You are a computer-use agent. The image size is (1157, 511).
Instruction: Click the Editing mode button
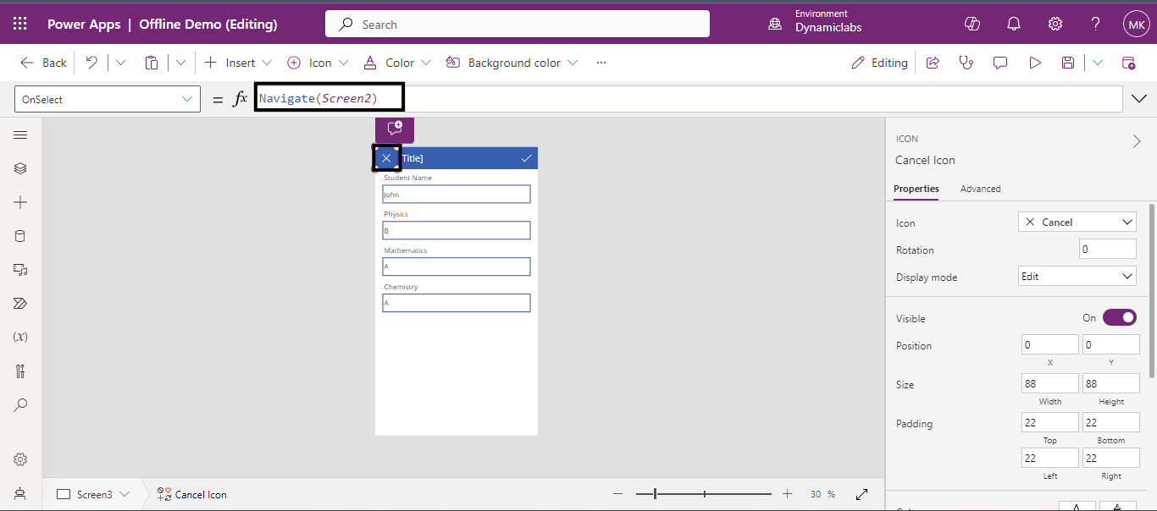(x=879, y=63)
